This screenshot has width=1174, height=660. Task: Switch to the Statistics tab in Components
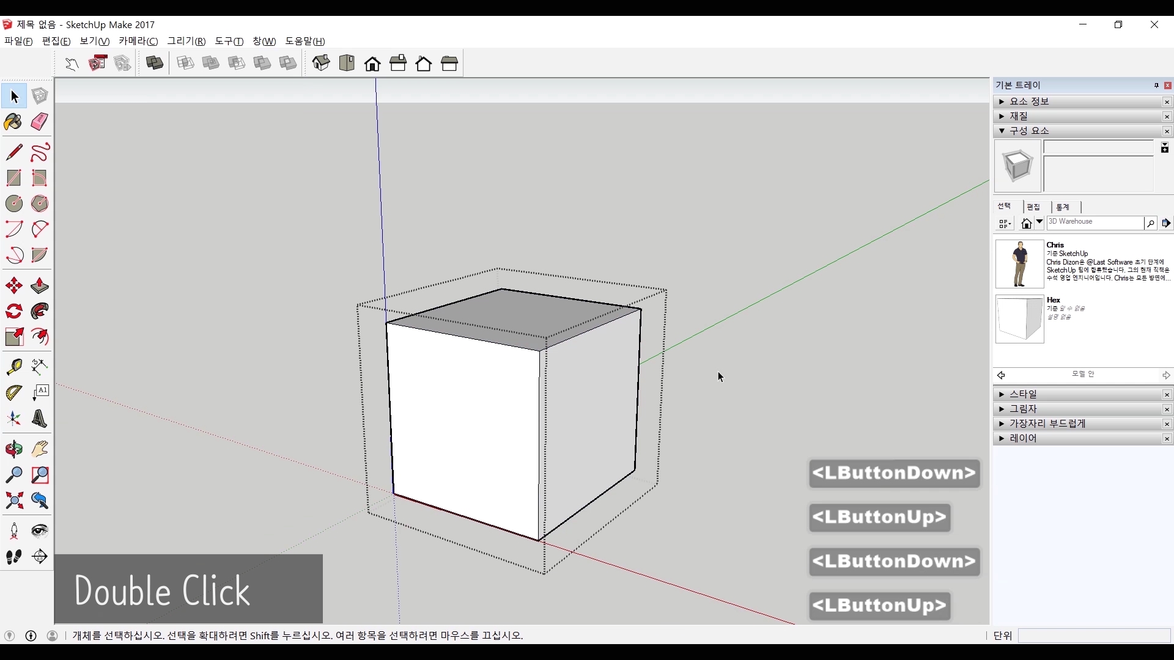[x=1063, y=207]
